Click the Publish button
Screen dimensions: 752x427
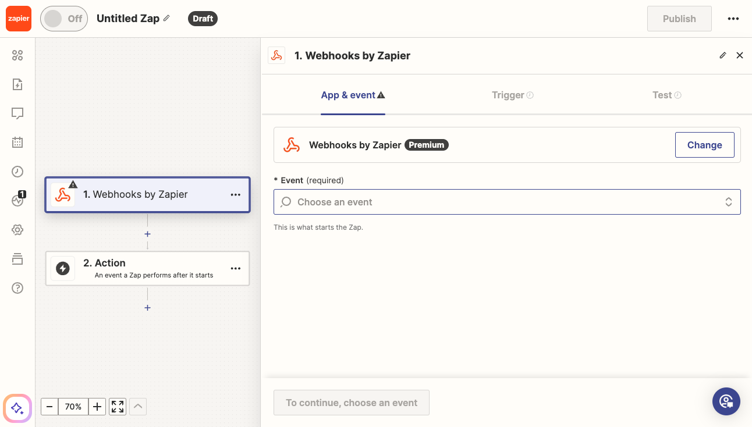[x=679, y=19]
